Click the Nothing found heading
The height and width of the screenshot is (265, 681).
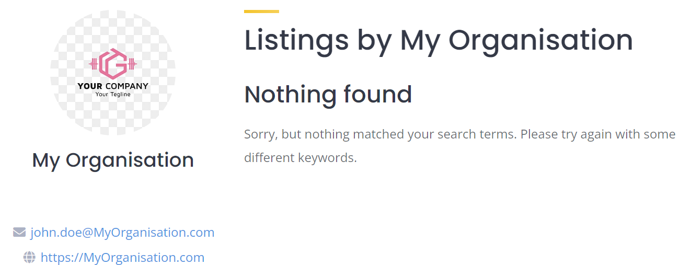point(328,95)
